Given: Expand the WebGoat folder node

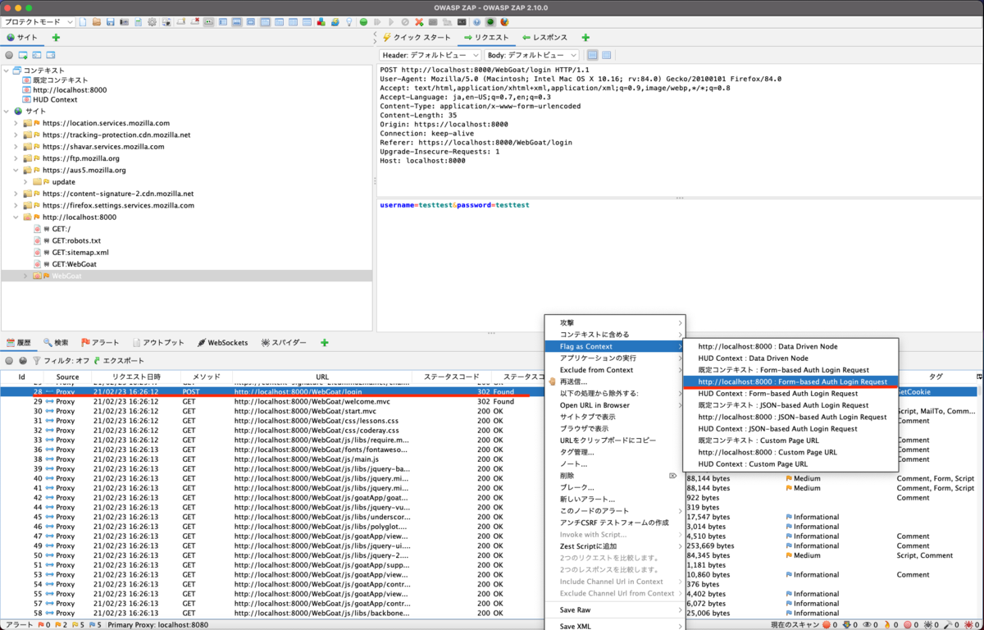Looking at the screenshot, I should (25, 276).
